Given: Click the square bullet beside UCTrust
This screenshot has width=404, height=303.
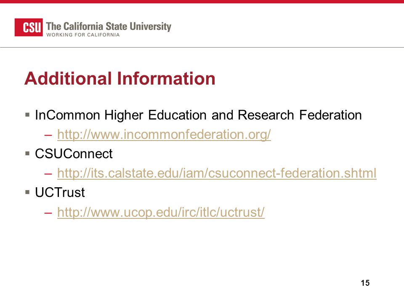Looking at the screenshot, I should click(28, 192).
